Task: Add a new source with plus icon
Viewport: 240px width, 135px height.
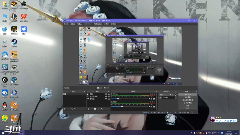Action: click(x=88, y=109)
